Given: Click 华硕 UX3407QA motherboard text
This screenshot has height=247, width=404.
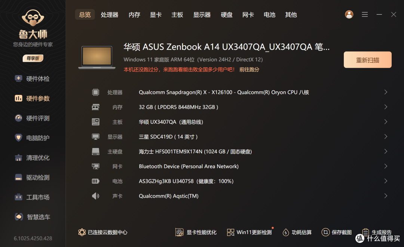Looking at the screenshot, I should [171, 122].
